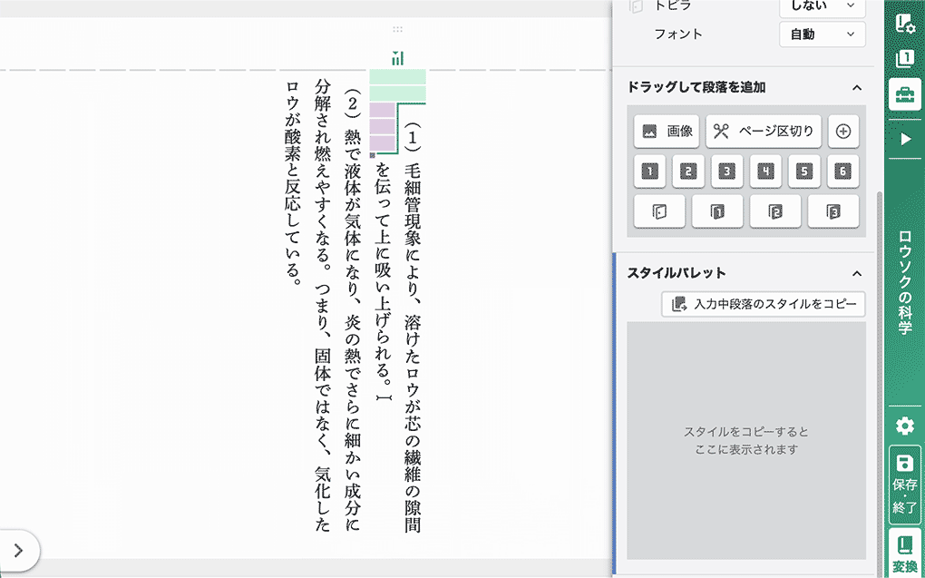This screenshot has height=578, width=925.
Task: Click 入力中段落のスタイルをコピー button
Action: pyautogui.click(x=764, y=304)
